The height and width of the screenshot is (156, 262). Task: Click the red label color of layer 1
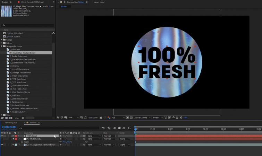tap(16, 136)
